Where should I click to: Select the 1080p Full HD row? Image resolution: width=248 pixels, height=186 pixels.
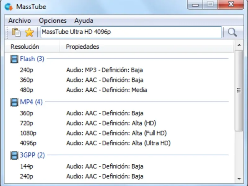(119, 133)
